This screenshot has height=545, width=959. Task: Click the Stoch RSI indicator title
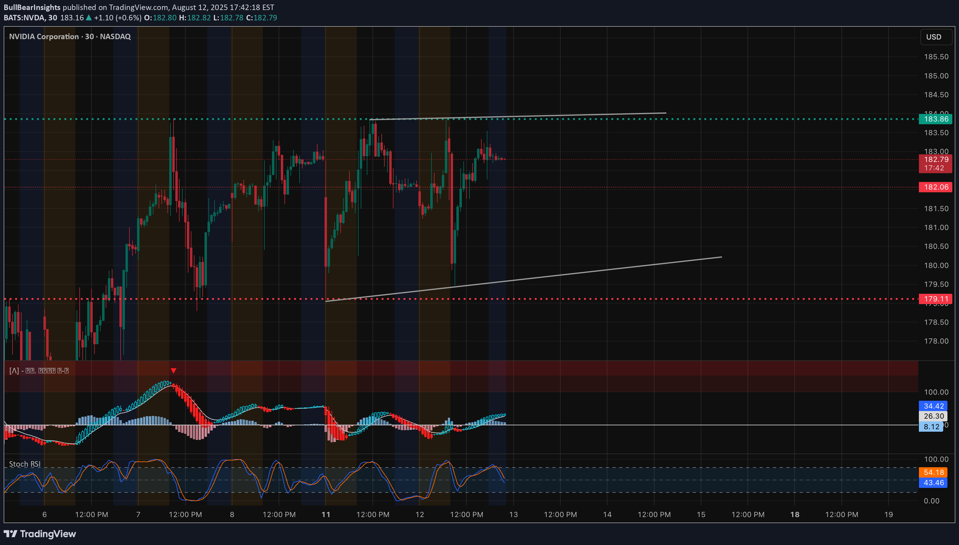coord(25,464)
